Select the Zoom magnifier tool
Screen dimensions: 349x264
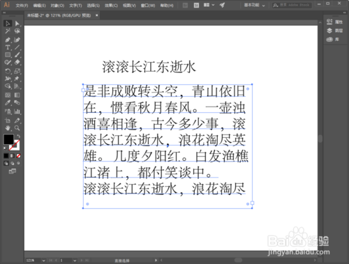(x=17, y=128)
